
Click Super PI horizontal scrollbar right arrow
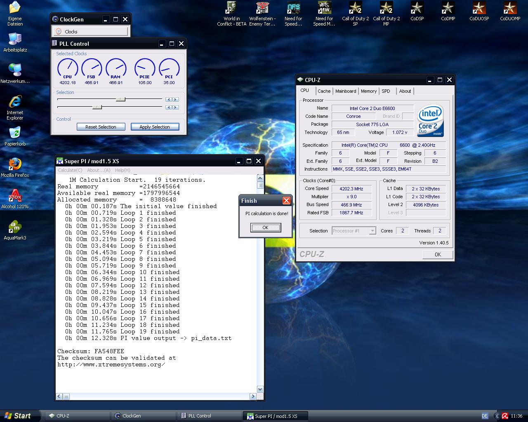pyautogui.click(x=253, y=396)
